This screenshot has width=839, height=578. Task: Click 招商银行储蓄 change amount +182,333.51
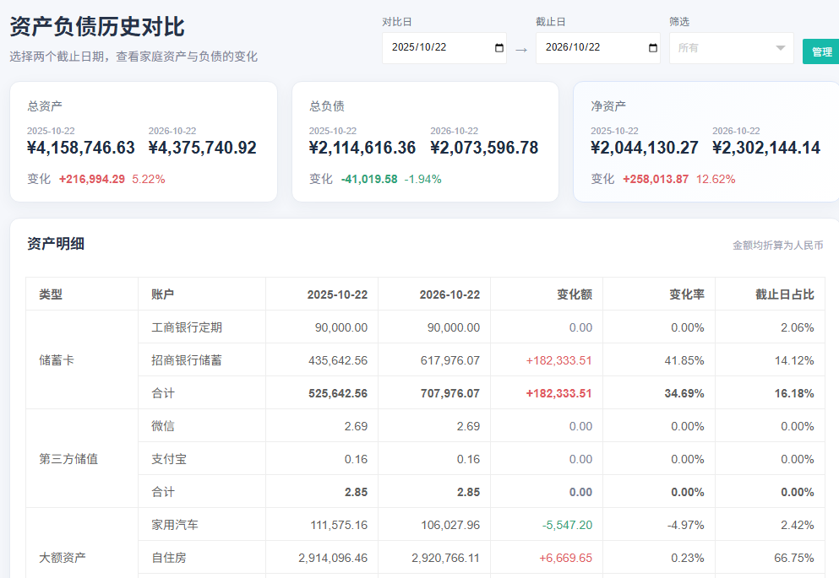559,360
